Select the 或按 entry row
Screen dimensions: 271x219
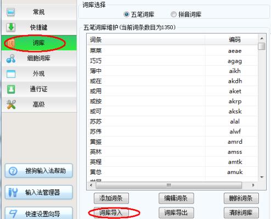click(x=172, y=101)
